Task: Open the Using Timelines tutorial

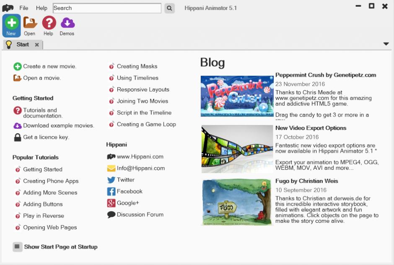Action: coord(137,78)
